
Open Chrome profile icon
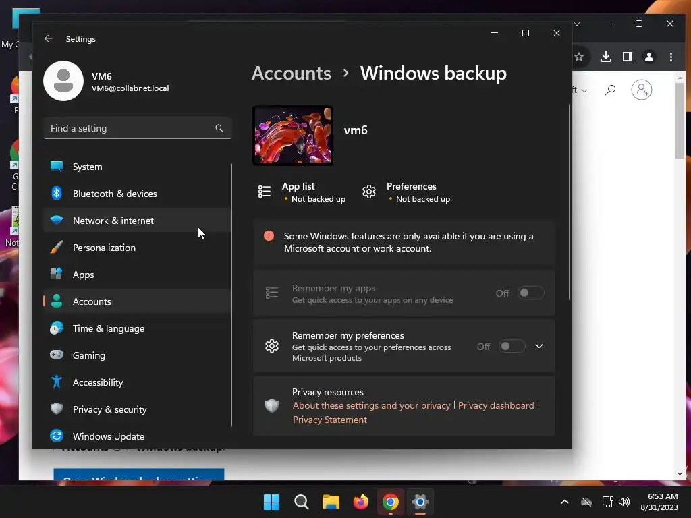pyautogui.click(x=649, y=57)
